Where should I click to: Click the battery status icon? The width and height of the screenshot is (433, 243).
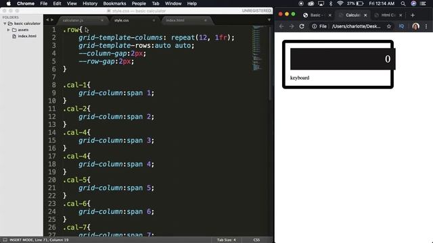point(360,3)
